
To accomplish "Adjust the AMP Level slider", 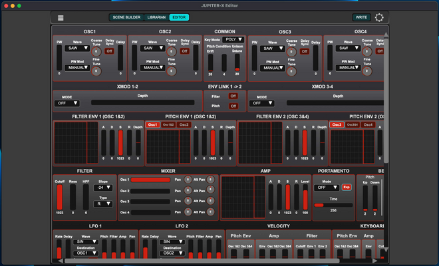I will (305, 197).
